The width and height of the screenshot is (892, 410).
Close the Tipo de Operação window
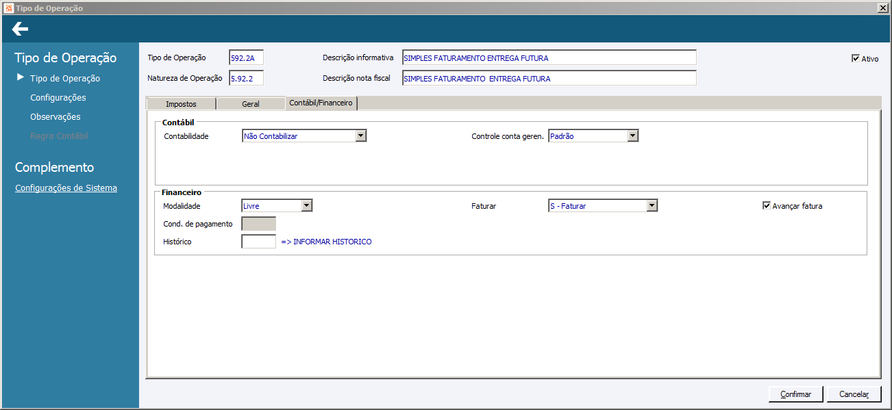pos(883,8)
